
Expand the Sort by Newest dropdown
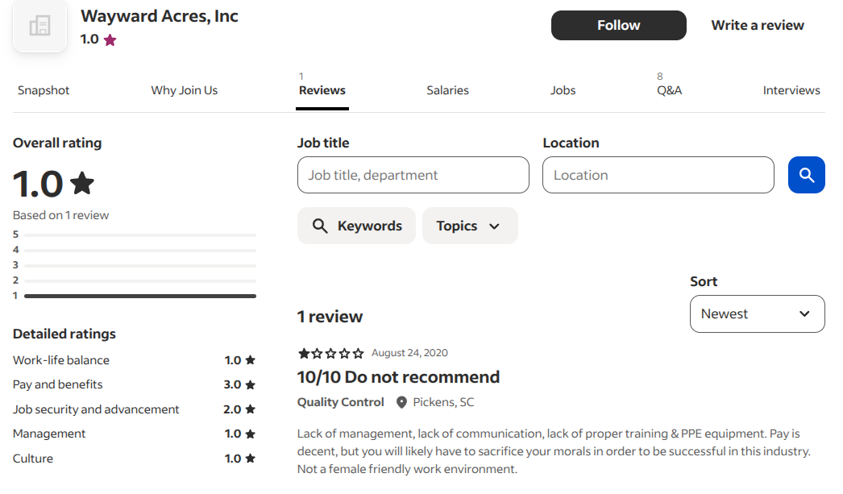point(757,313)
